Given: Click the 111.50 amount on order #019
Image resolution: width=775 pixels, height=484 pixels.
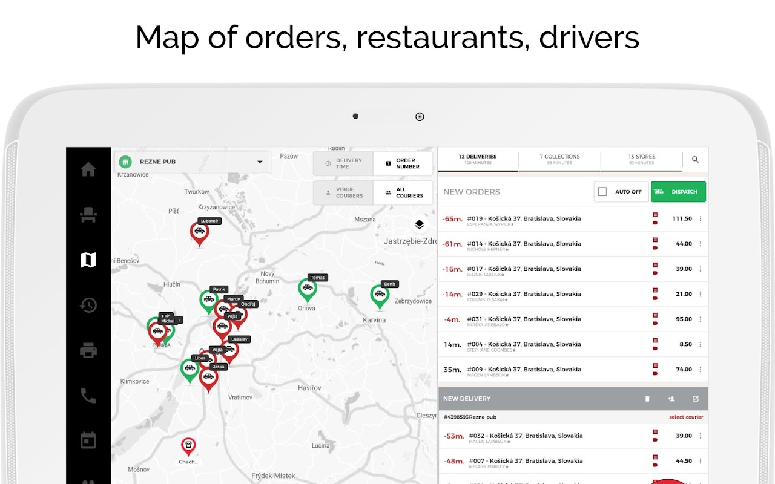Looking at the screenshot, I should pos(682,219).
